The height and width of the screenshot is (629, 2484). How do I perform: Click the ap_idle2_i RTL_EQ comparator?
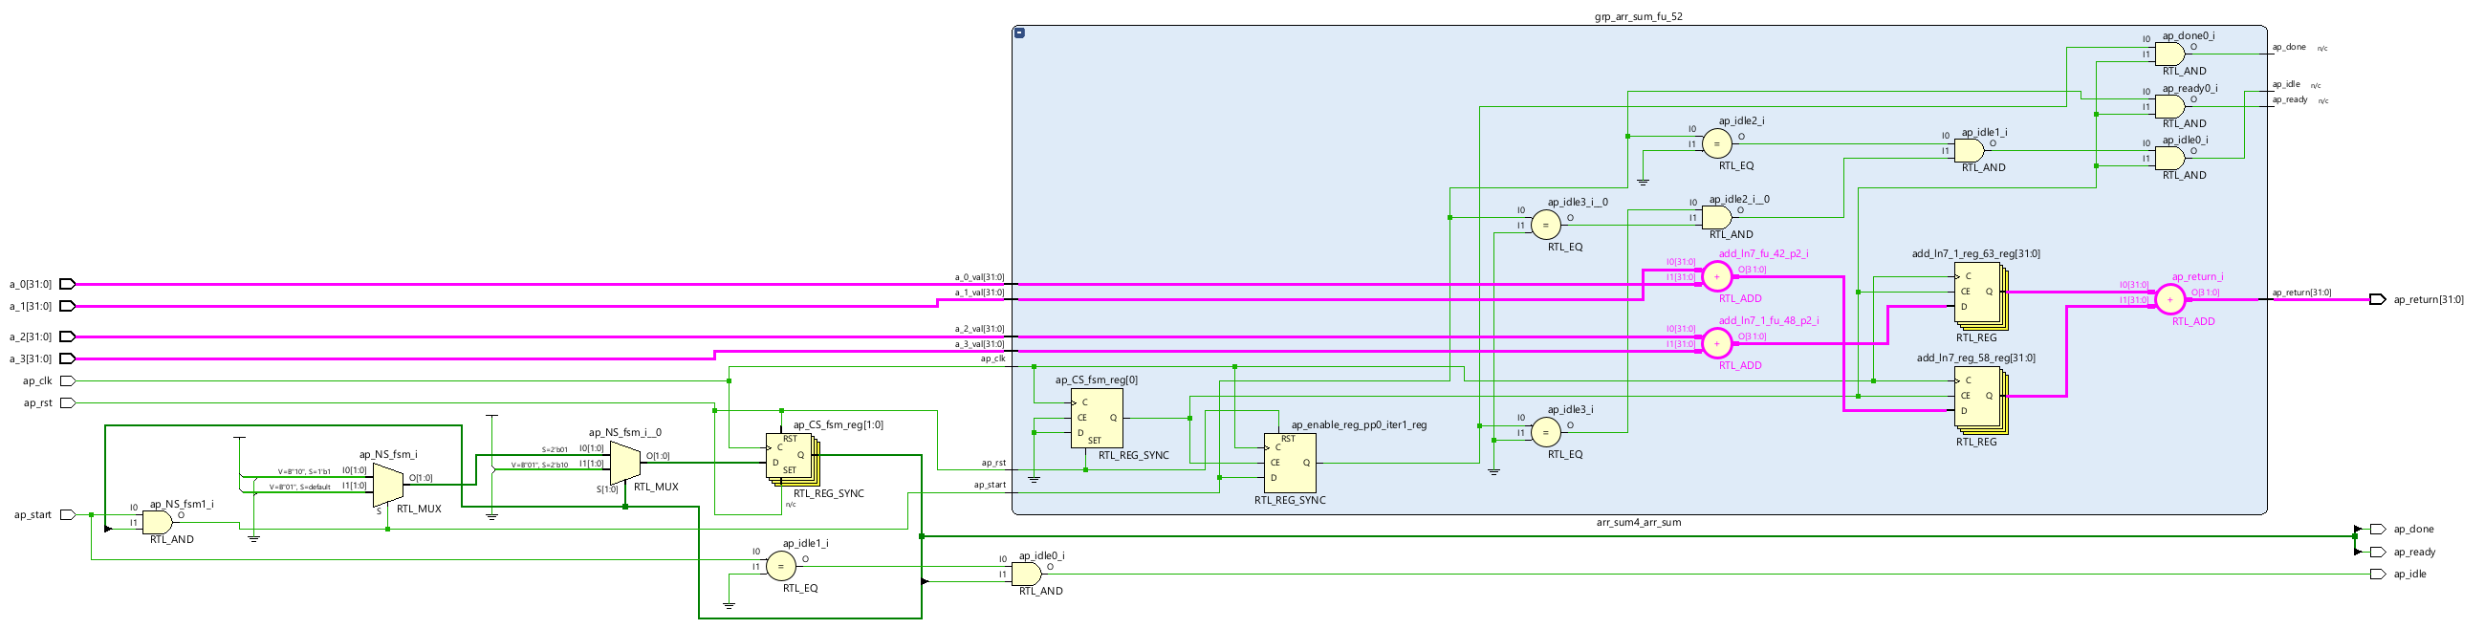coord(1716,143)
